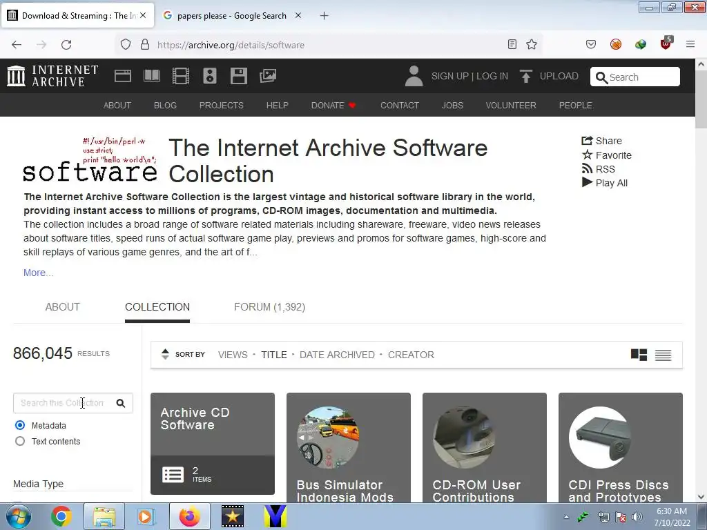Screen dimensions: 707x530
Task: Open the ABOUT nav menu item
Action: [117, 105]
